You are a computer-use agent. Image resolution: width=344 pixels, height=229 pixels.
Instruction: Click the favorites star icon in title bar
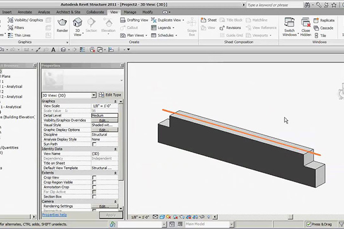pyautogui.click(x=334, y=5)
